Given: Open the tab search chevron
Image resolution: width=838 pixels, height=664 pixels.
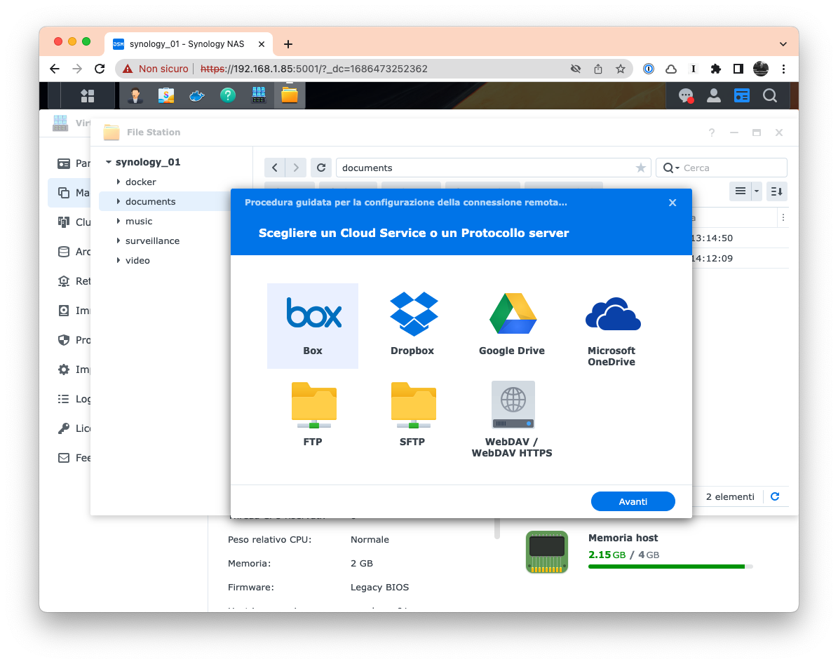Looking at the screenshot, I should click(x=783, y=44).
